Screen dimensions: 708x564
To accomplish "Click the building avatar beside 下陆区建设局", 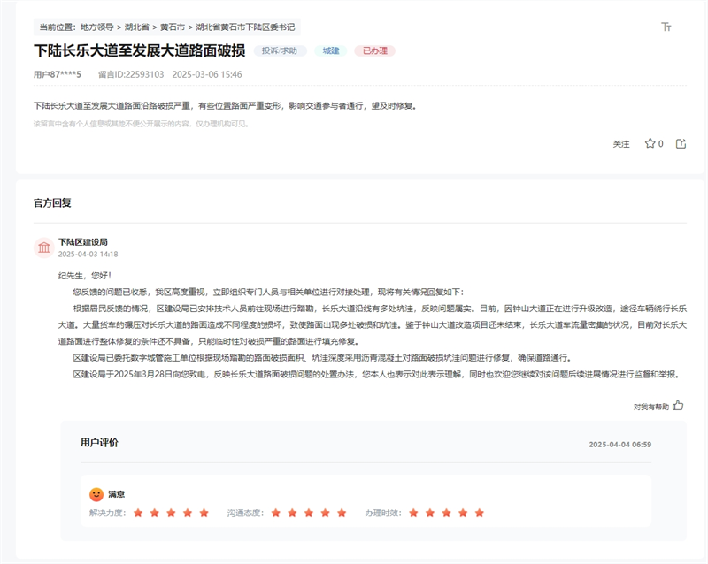I will point(43,248).
